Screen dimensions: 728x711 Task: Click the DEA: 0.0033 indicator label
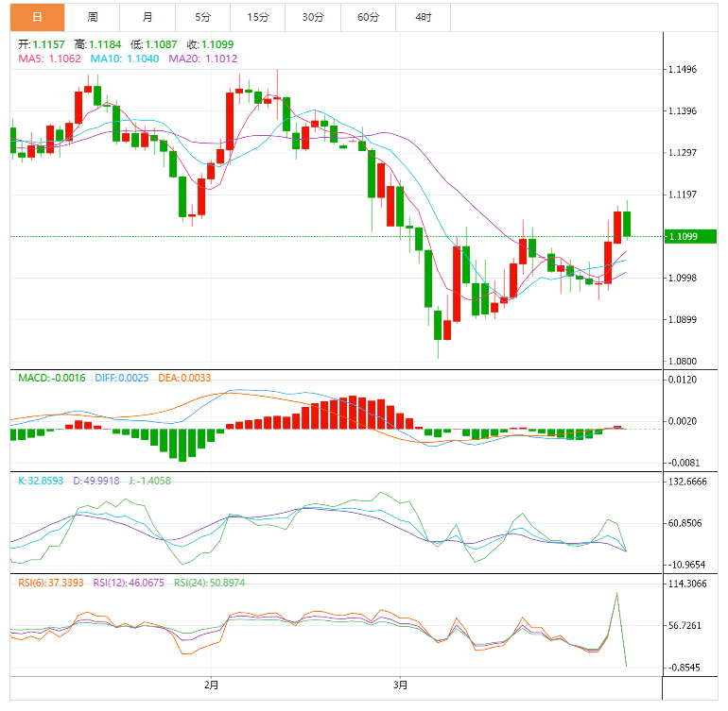184,378
